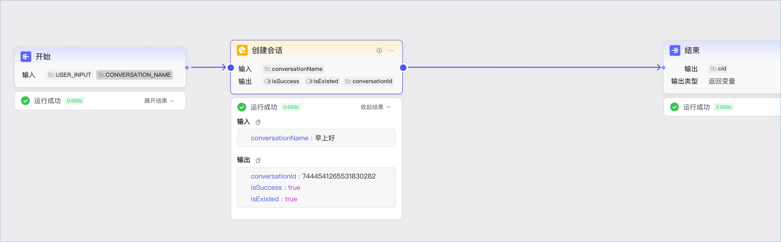This screenshot has width=781, height=242.
Task: Open the 创建会话 node more options menu
Action: coord(391,51)
